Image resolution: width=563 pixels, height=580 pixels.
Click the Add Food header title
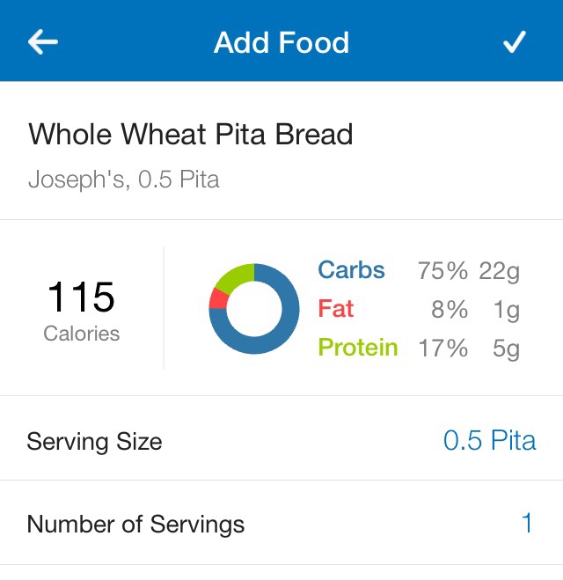tap(281, 42)
